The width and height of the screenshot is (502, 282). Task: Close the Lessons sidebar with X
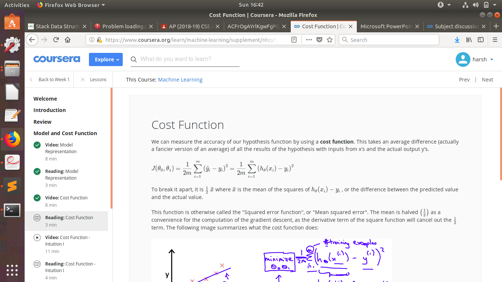click(x=83, y=79)
